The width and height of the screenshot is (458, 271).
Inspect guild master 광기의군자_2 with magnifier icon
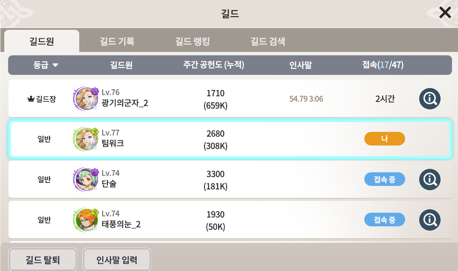(x=429, y=99)
